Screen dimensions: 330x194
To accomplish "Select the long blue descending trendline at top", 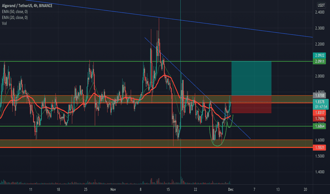I will click(169, 18).
